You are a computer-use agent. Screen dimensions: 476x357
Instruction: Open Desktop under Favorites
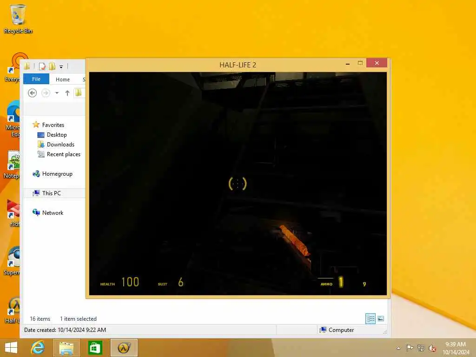click(x=52, y=134)
